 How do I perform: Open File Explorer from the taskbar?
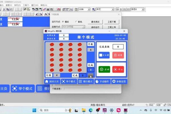(x=84, y=110)
